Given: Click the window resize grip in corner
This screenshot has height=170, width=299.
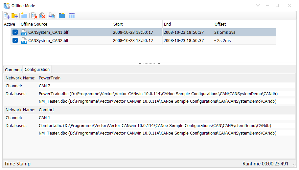Looking at the screenshot, I should click(x=294, y=165).
